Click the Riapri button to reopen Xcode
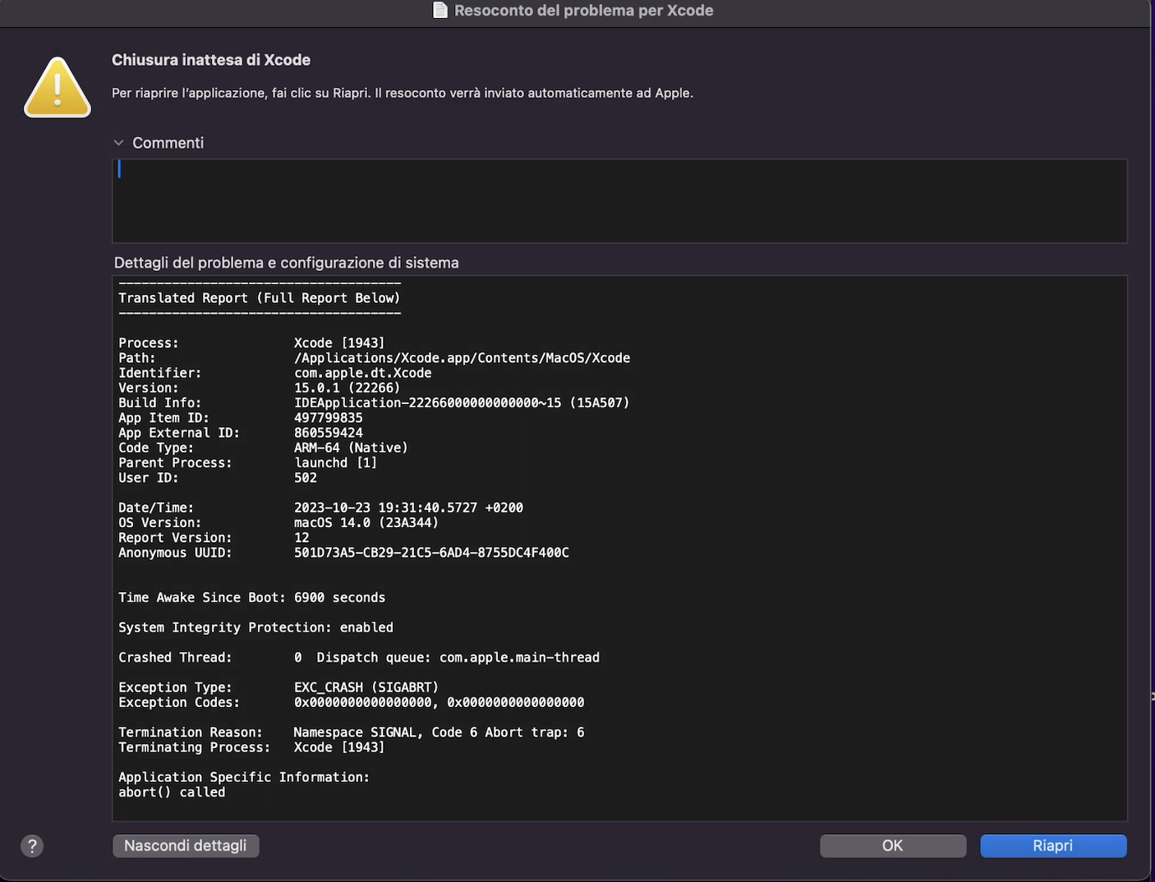Image resolution: width=1155 pixels, height=882 pixels. point(1052,846)
